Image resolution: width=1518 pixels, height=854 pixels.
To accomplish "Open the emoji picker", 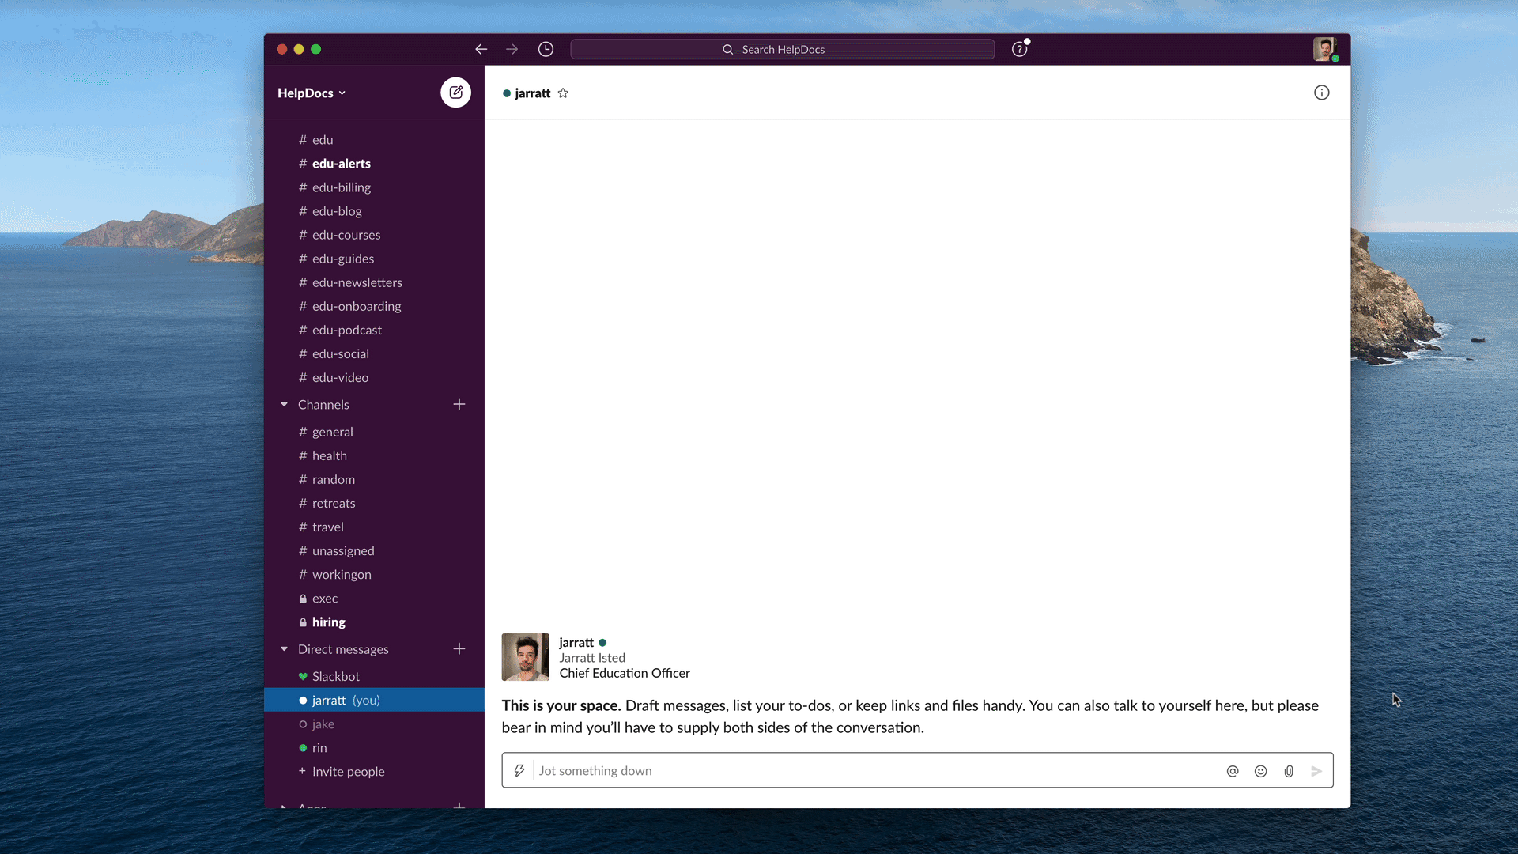I will click(1261, 771).
